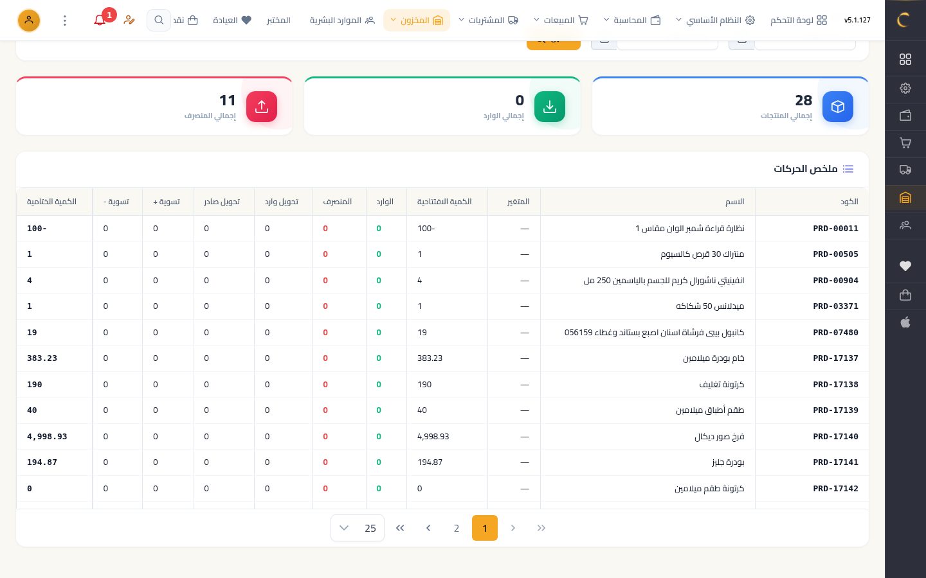Expand the النظام الأساسي menu
This screenshot has width=926, height=578.
pos(714,20)
